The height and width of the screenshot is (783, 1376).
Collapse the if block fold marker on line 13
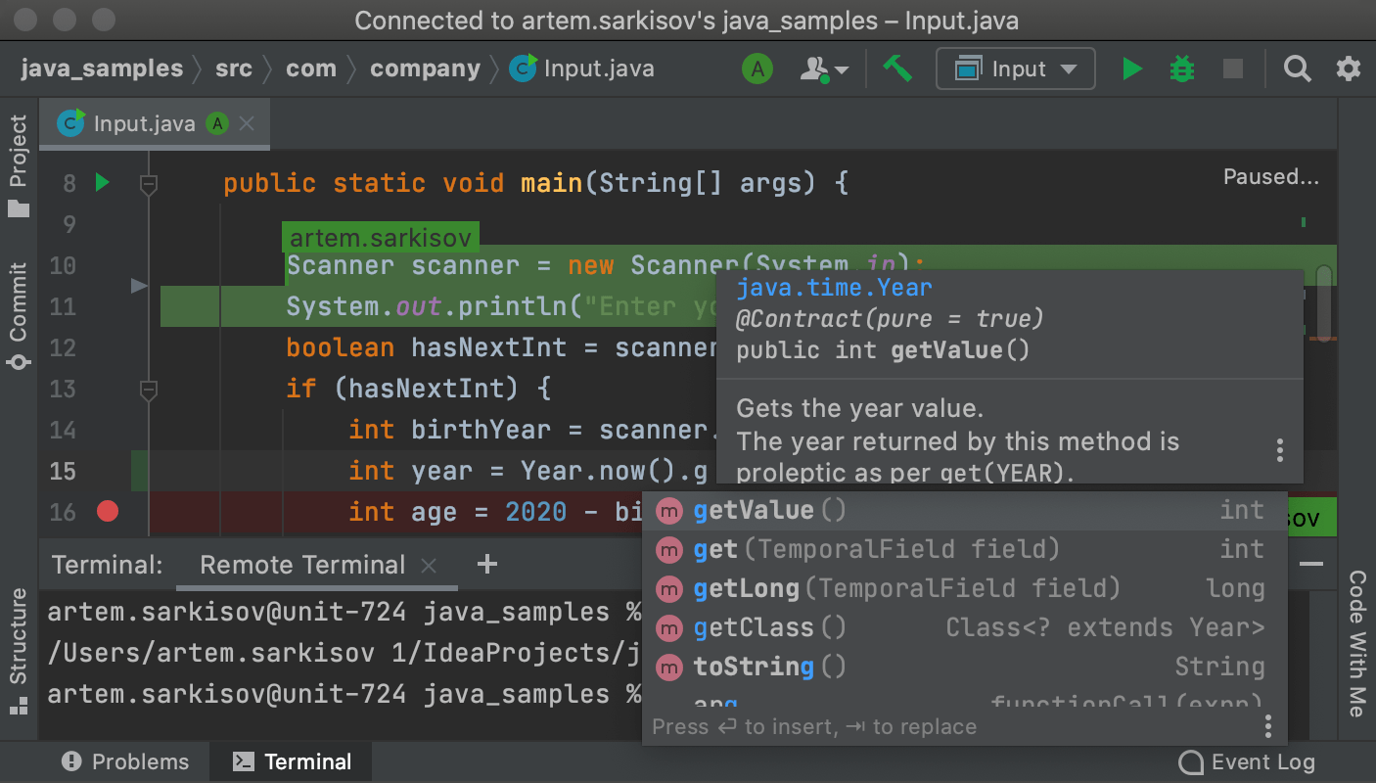tap(149, 391)
